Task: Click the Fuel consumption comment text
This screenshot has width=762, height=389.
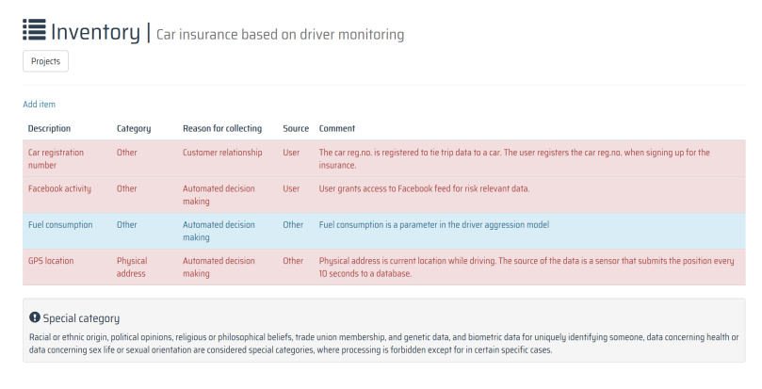Action: click(433, 225)
